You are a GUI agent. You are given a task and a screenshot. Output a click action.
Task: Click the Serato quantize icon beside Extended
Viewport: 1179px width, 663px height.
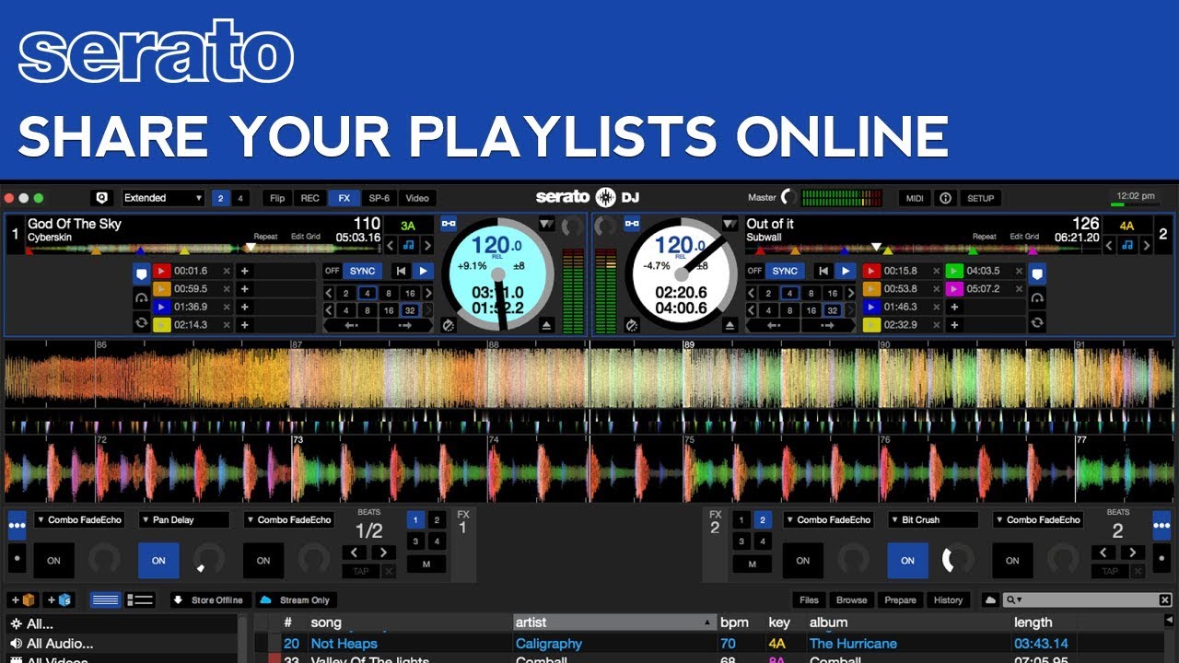(x=102, y=198)
